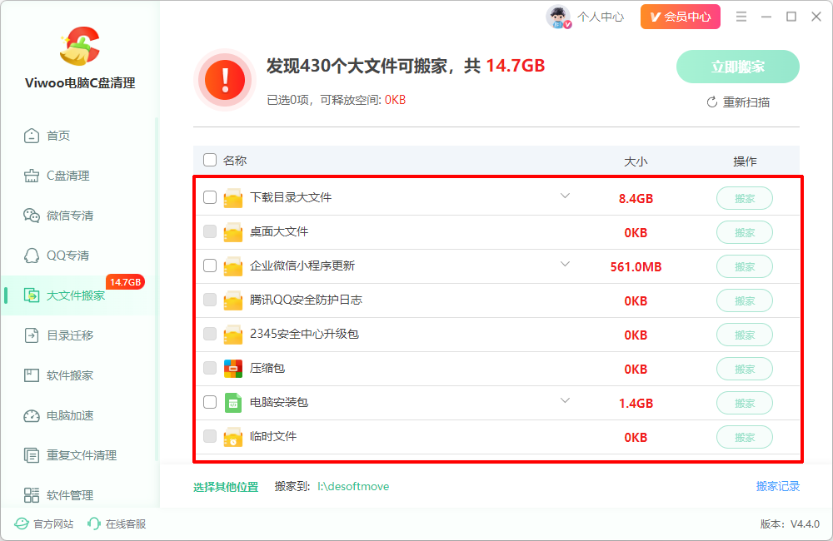The width and height of the screenshot is (833, 541).
Task: Click the Viwoo broom logo icon
Action: pos(80,47)
